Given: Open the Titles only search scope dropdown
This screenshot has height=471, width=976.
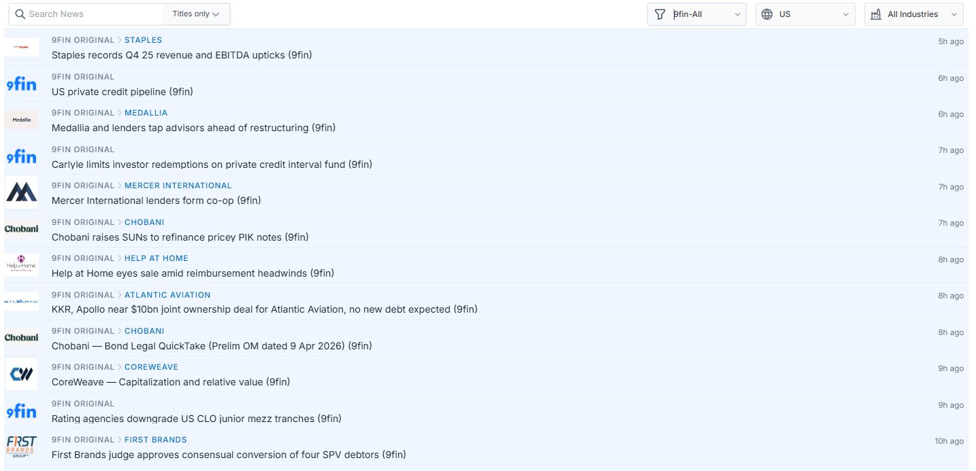Looking at the screenshot, I should click(197, 14).
